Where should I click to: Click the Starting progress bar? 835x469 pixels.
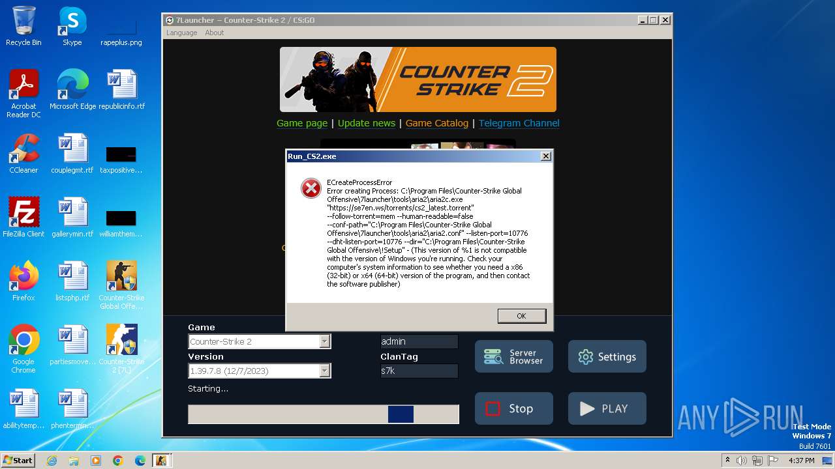click(x=324, y=414)
